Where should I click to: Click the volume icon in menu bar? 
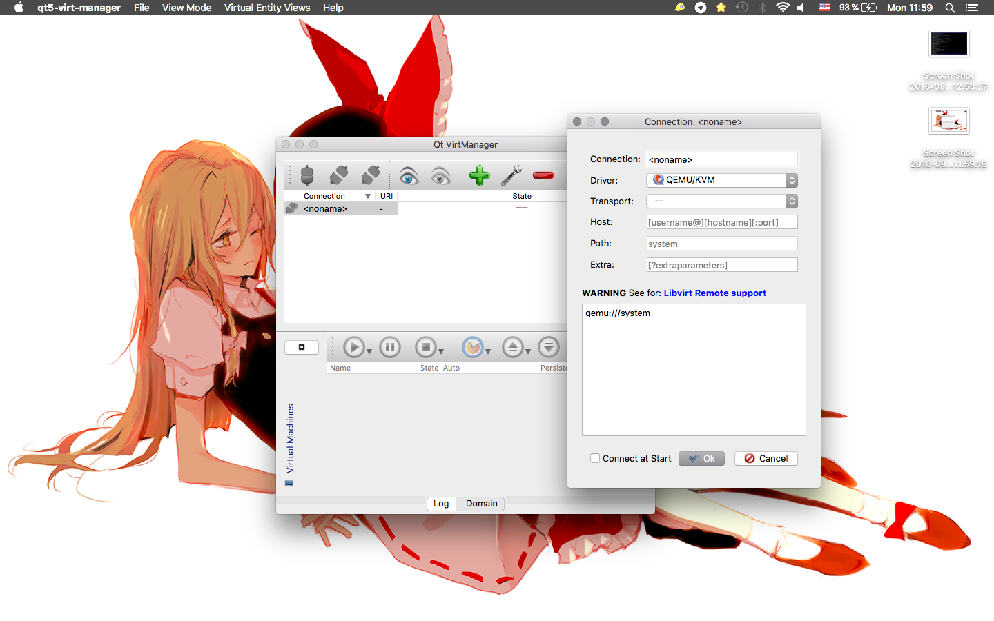click(x=801, y=8)
